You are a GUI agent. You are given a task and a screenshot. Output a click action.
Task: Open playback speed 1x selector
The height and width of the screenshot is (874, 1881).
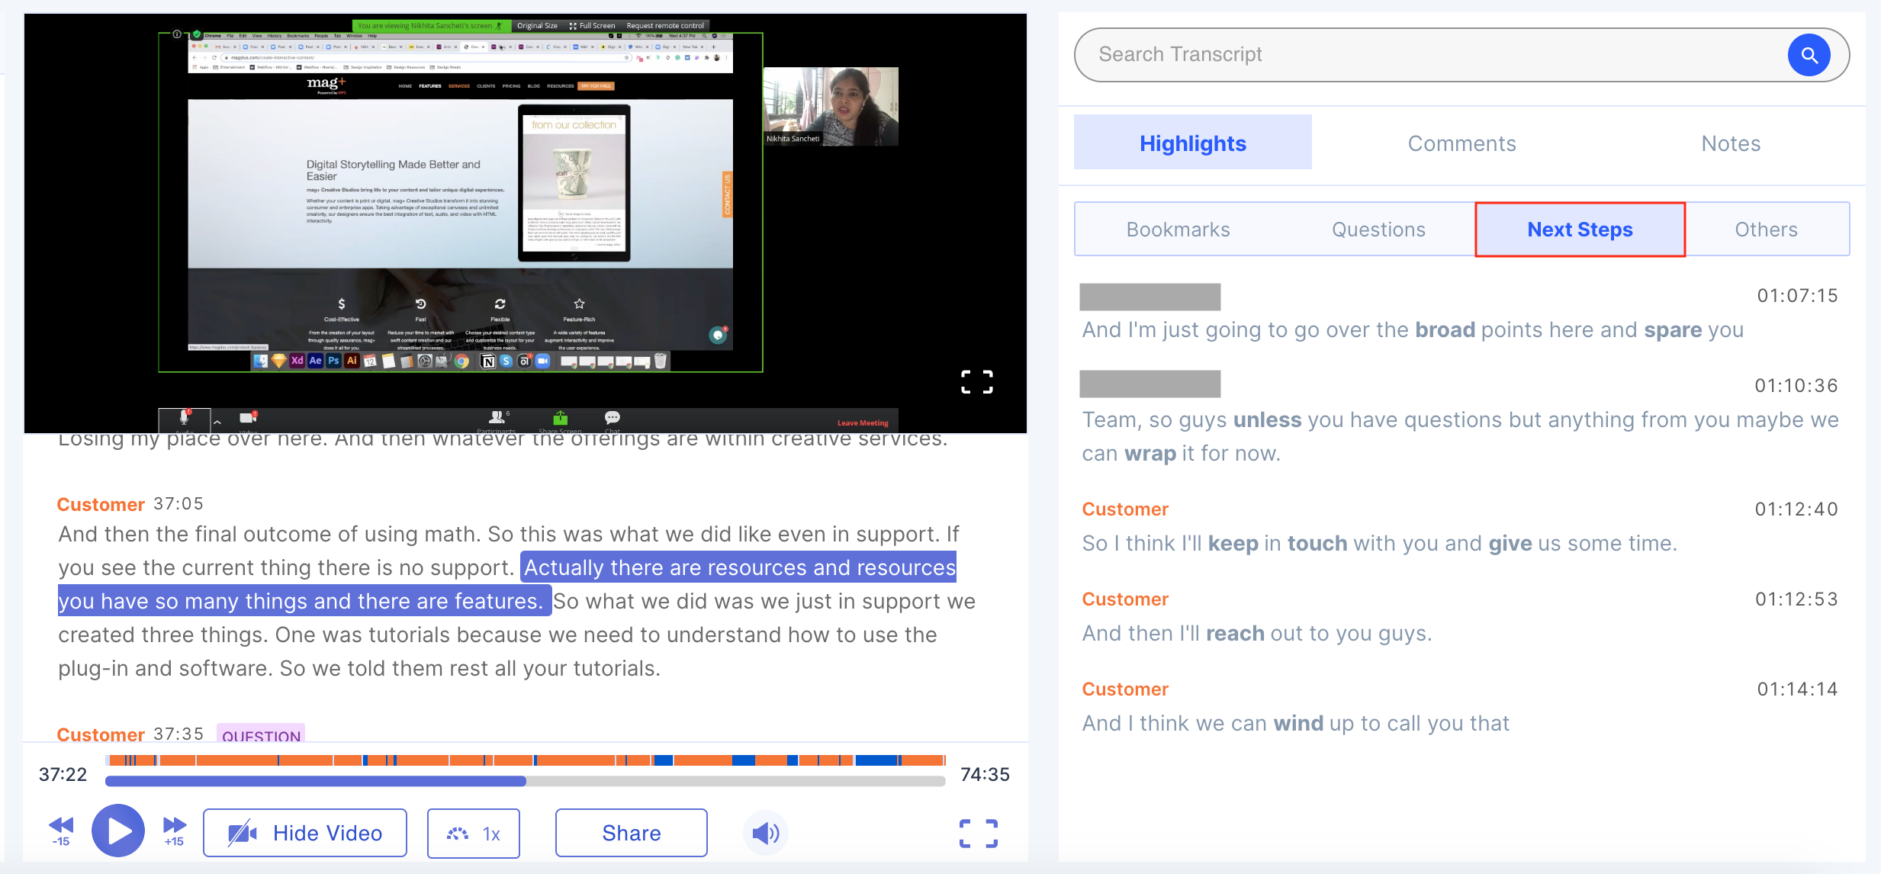[474, 833]
